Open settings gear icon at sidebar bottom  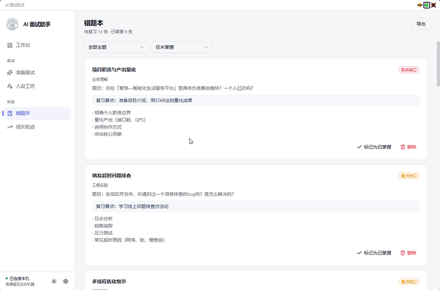[66, 281]
